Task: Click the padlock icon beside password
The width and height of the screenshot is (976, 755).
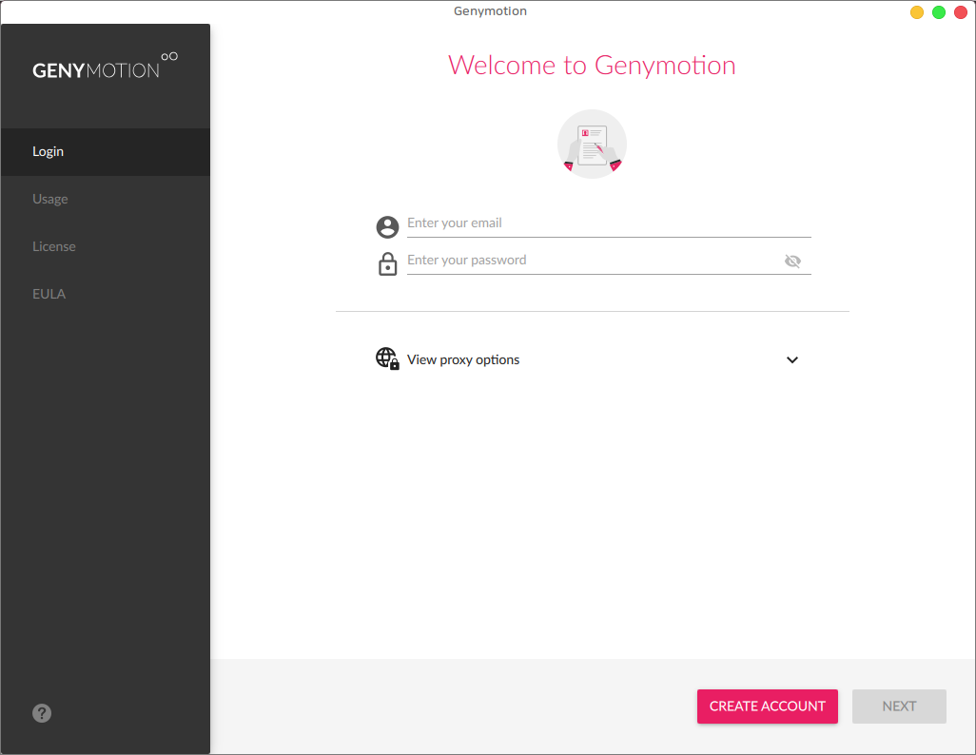Action: pyautogui.click(x=387, y=263)
